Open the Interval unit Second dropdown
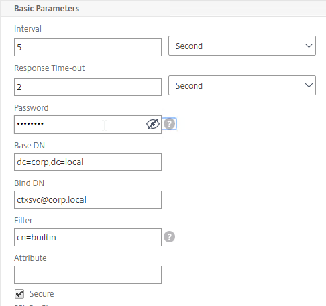This screenshot has height=306, width=326. point(242,46)
